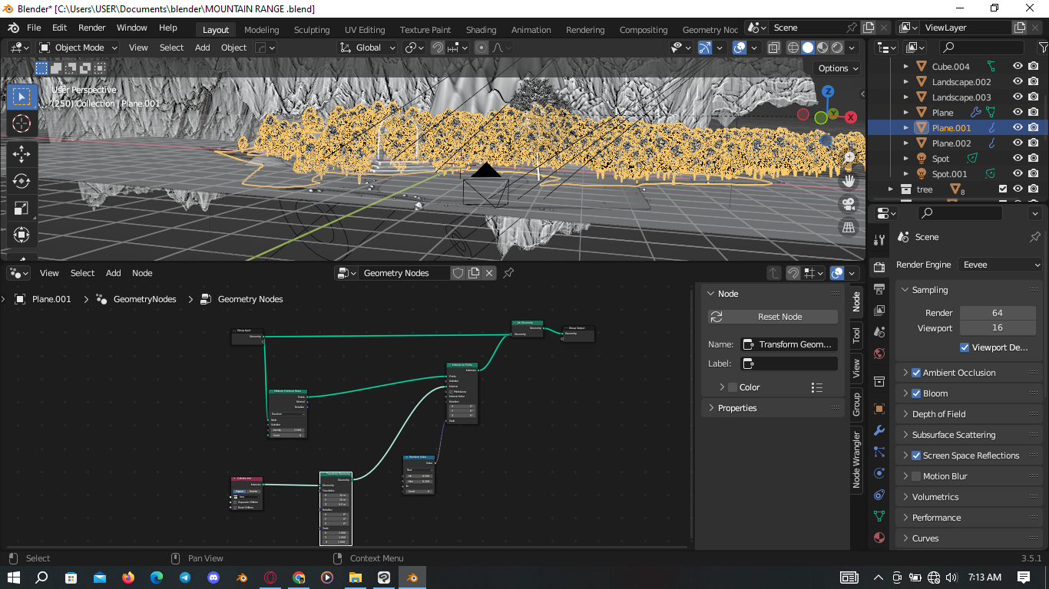Toggle X-ray in viewport header

[x=773, y=48]
